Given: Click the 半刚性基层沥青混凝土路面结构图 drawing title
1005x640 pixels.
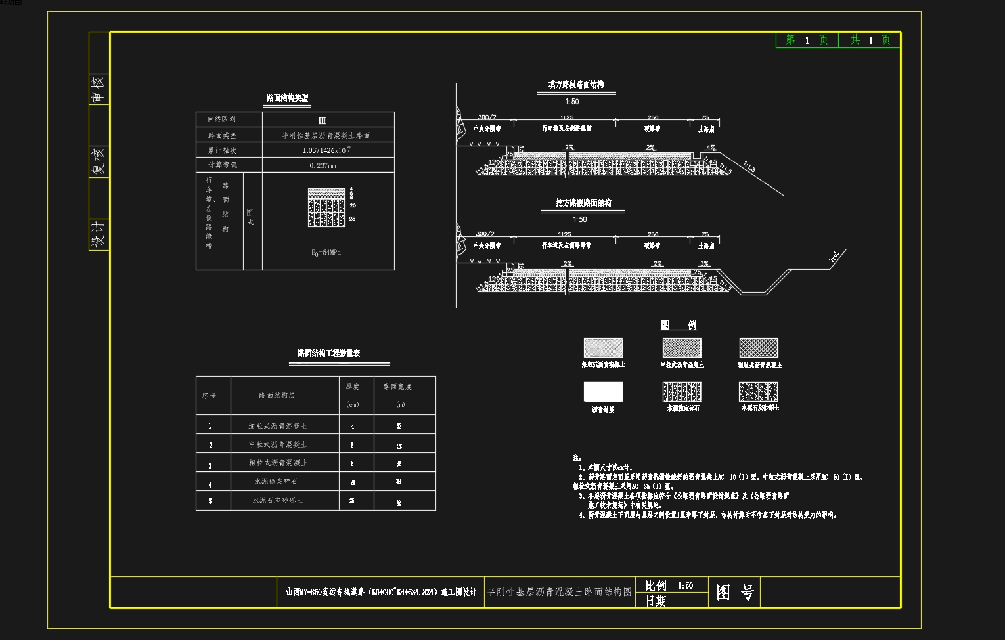Looking at the screenshot, I should point(559,592).
